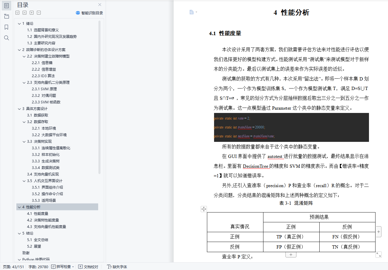Navigate to 3.3.3 生成决策树
Screen dimensions: 388x270
click(x=46, y=161)
